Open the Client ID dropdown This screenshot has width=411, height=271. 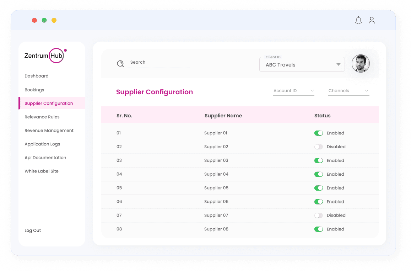point(302,64)
